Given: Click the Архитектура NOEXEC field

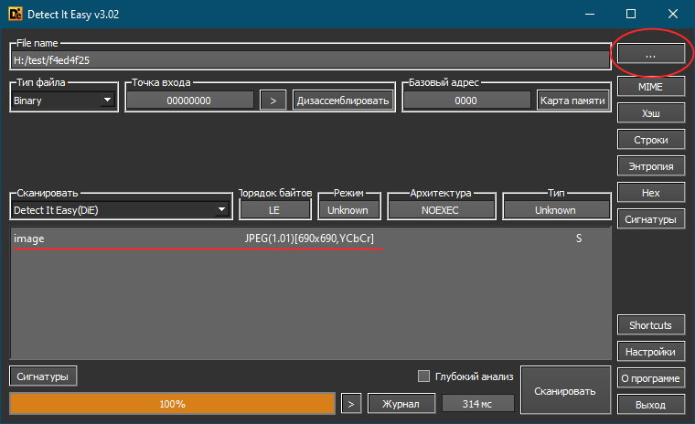Looking at the screenshot, I should tap(441, 210).
